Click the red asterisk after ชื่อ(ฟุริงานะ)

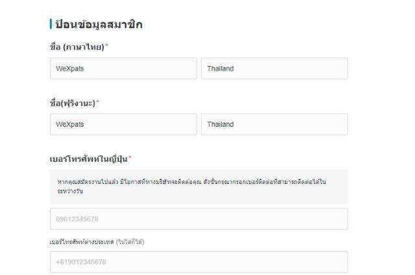point(98,102)
